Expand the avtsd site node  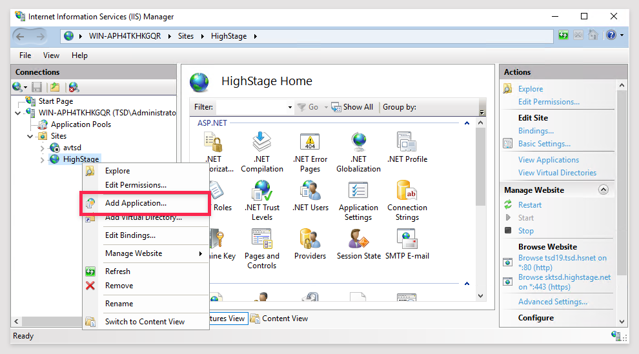43,148
